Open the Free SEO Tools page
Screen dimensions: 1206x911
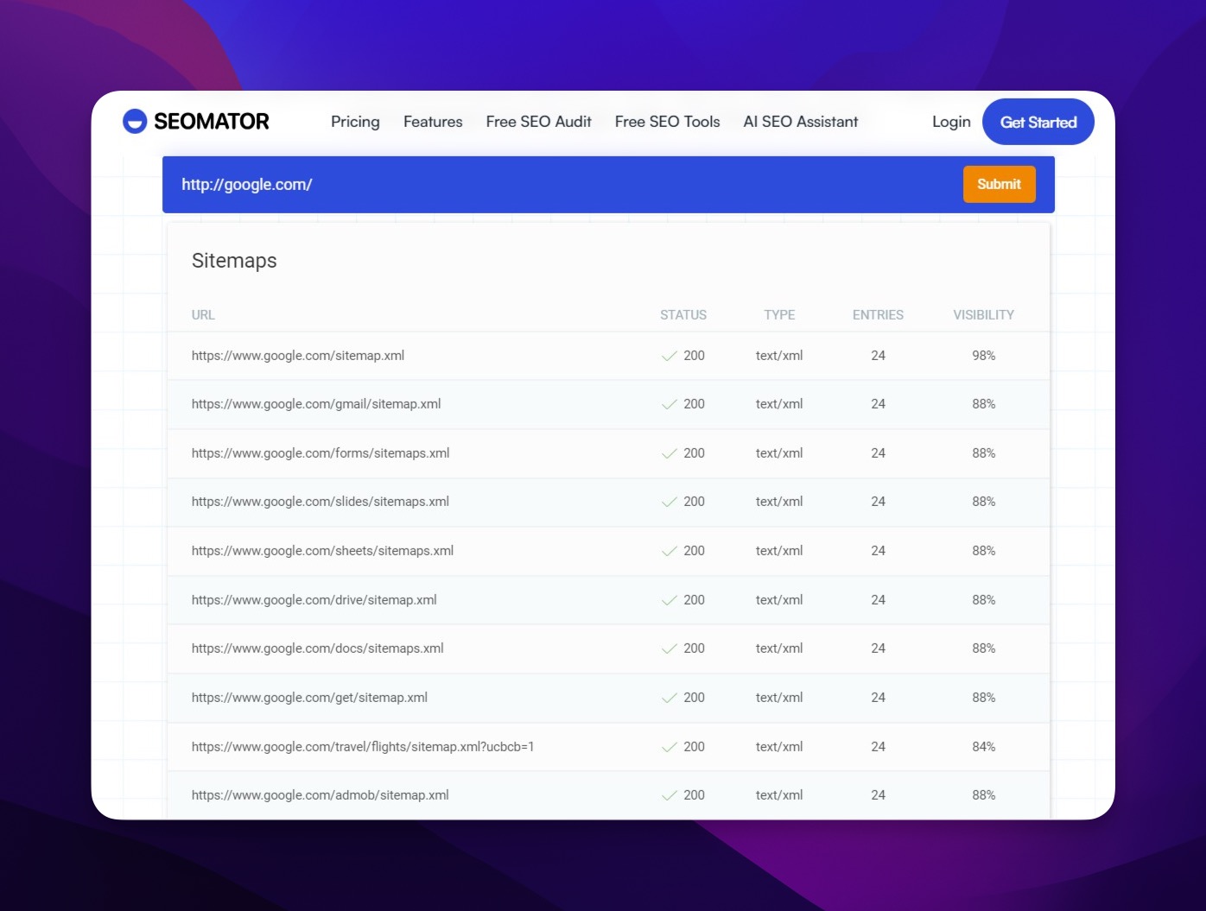coord(666,122)
